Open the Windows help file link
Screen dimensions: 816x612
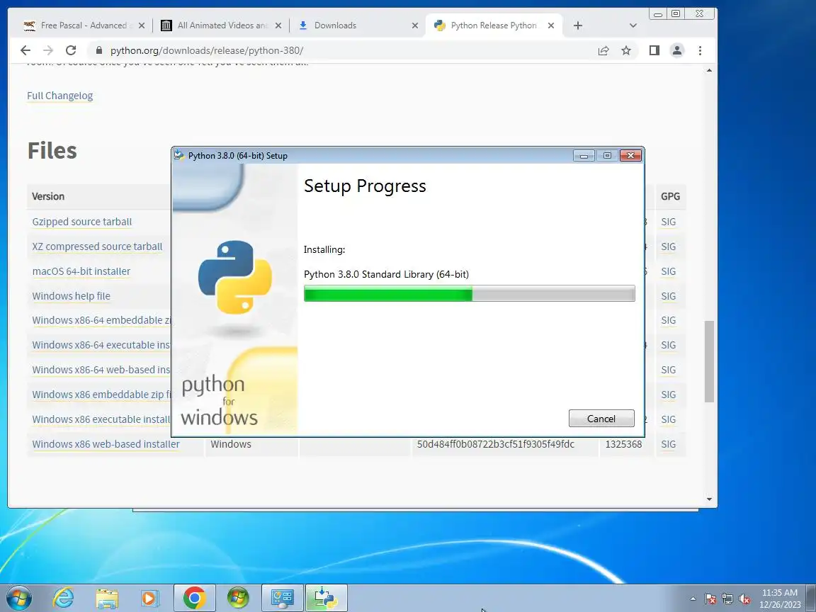point(72,296)
